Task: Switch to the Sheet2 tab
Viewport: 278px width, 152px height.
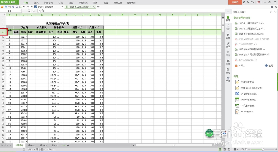Action: (43, 145)
